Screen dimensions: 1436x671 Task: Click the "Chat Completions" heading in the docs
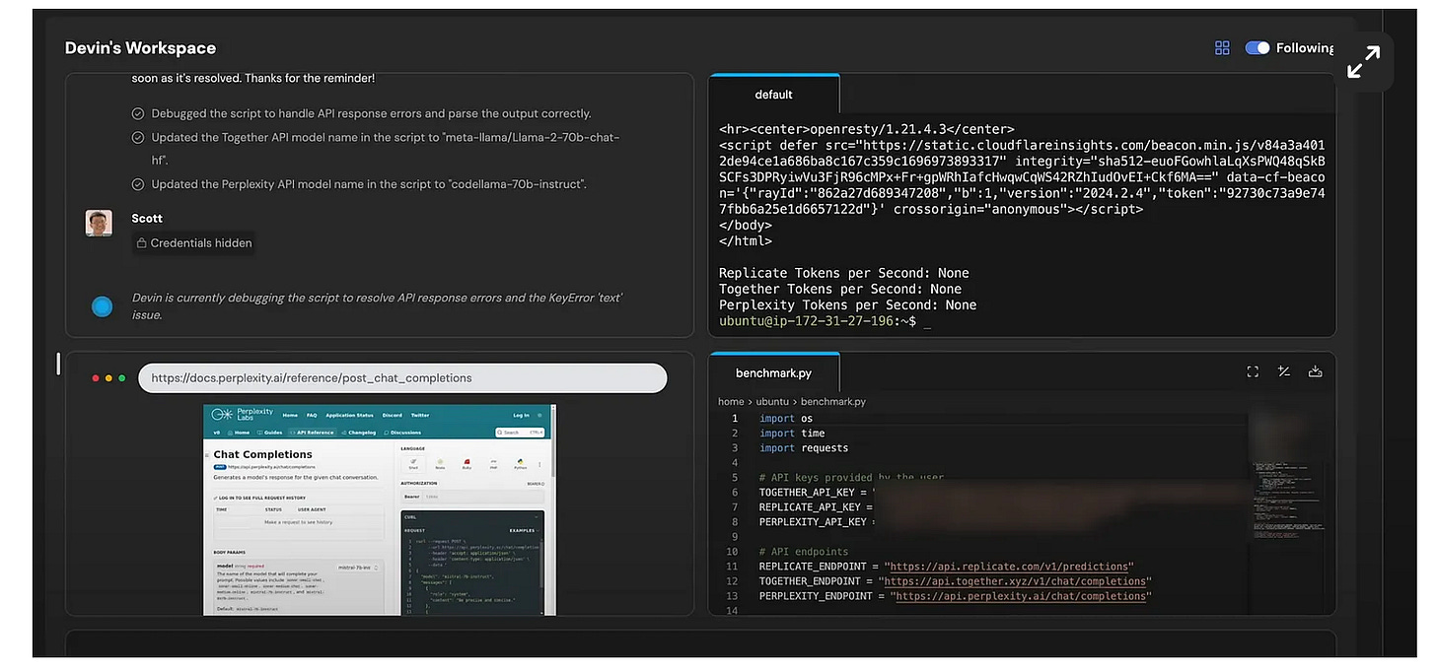(263, 454)
